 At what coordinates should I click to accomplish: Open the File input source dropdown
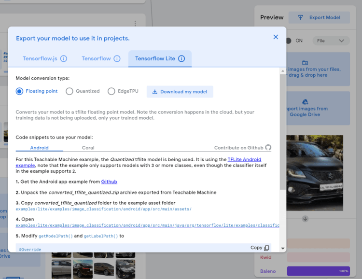point(331,41)
